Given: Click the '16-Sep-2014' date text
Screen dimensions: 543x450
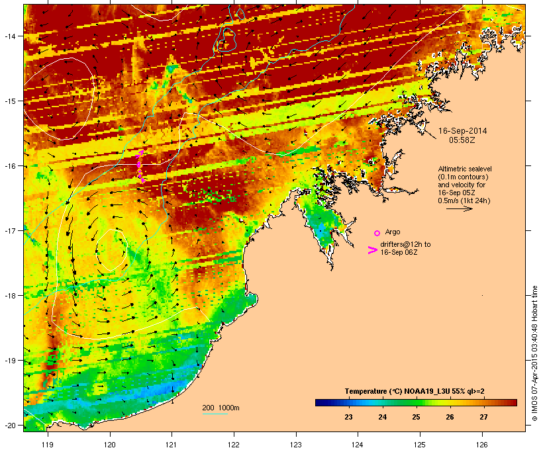Looking at the screenshot, I should (x=463, y=131).
